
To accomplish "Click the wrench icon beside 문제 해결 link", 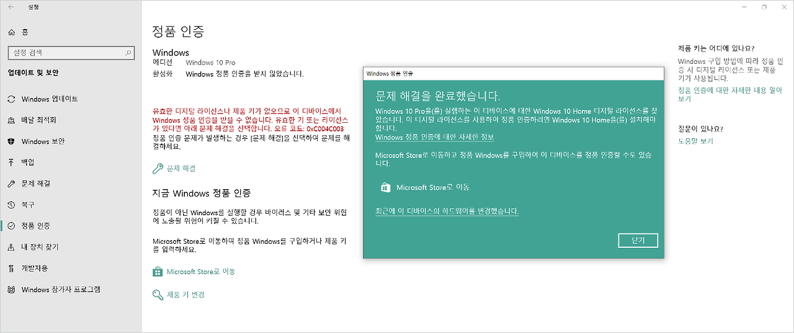I will coord(158,169).
